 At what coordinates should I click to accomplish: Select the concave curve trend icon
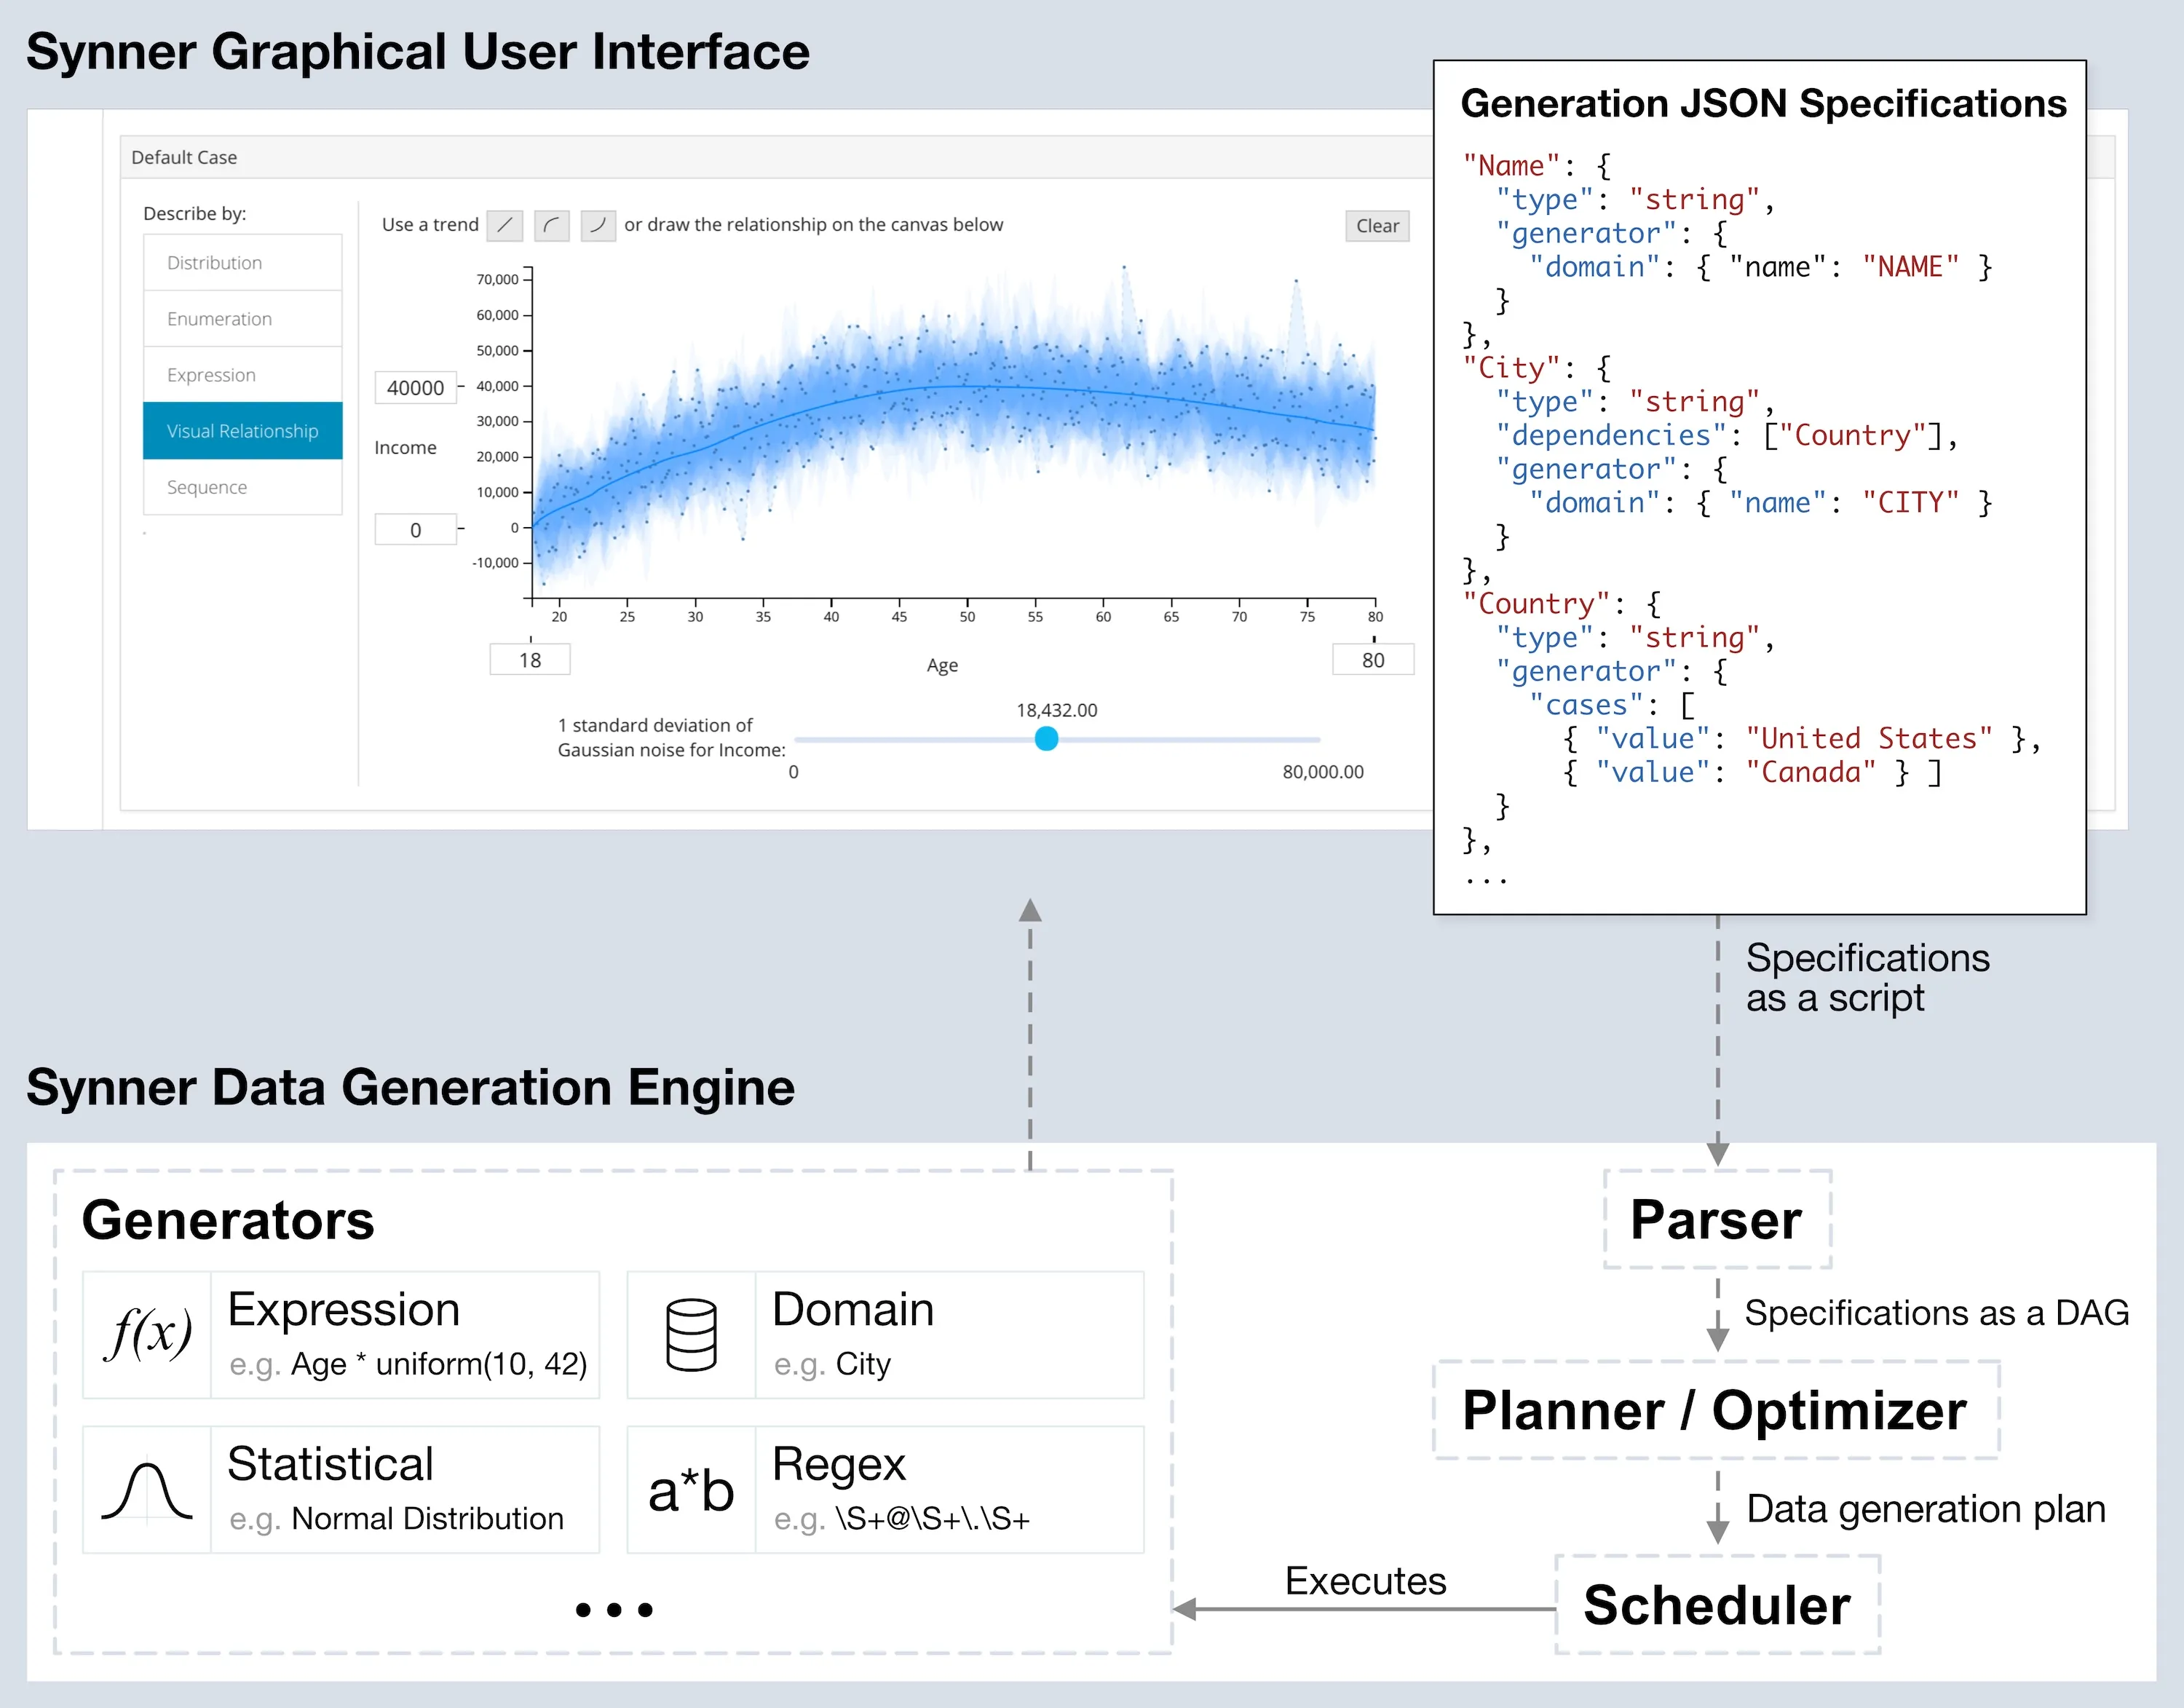click(552, 226)
